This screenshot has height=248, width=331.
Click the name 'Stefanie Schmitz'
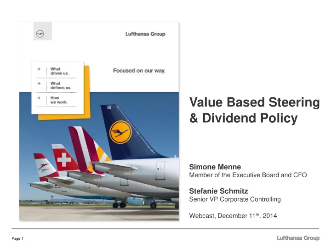tap(218, 191)
